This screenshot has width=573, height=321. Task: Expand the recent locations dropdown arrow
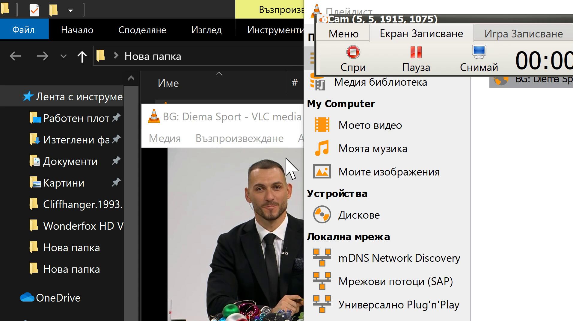[63, 56]
